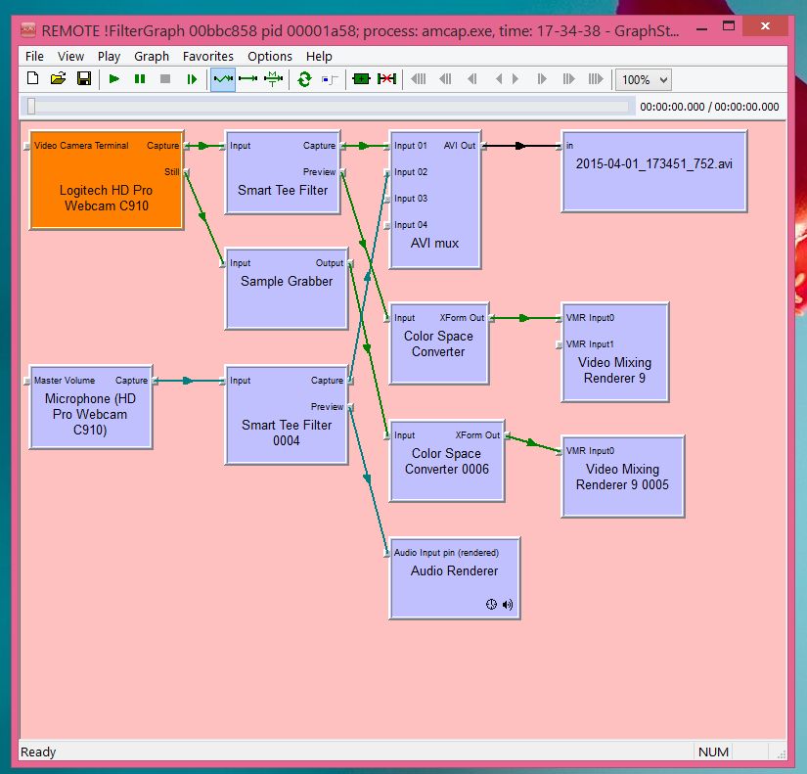Click the clock icon on Audio Renderer

(491, 604)
